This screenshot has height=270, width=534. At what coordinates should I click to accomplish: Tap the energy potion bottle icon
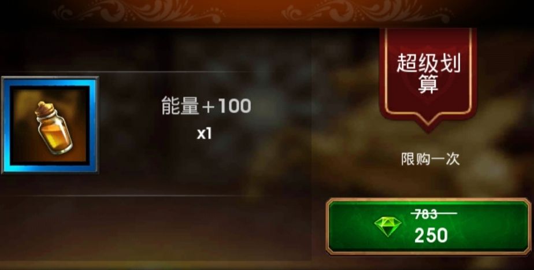point(54,128)
